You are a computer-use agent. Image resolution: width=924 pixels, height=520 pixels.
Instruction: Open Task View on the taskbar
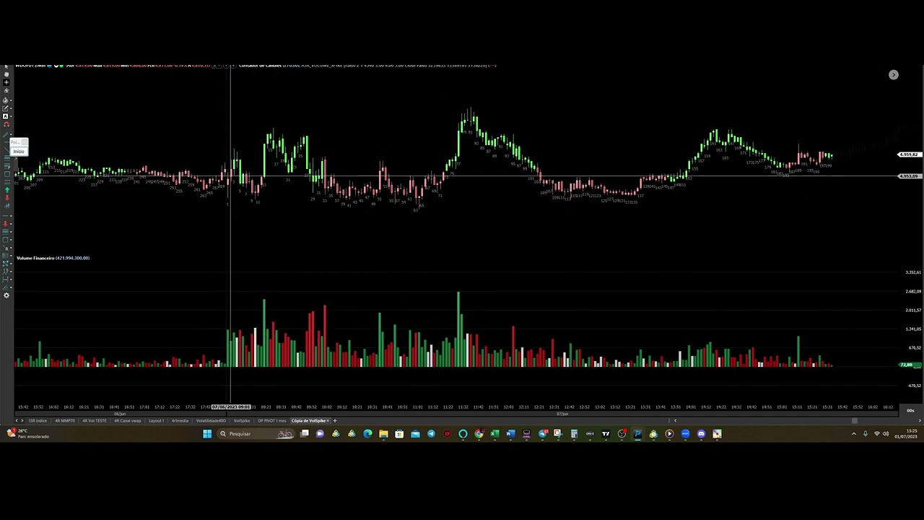click(x=304, y=433)
